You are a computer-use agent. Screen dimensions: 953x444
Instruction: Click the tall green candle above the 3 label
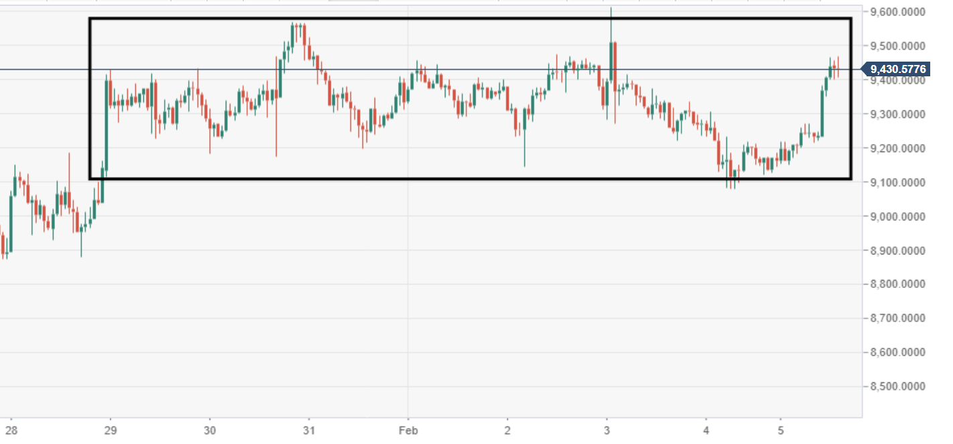611,62
